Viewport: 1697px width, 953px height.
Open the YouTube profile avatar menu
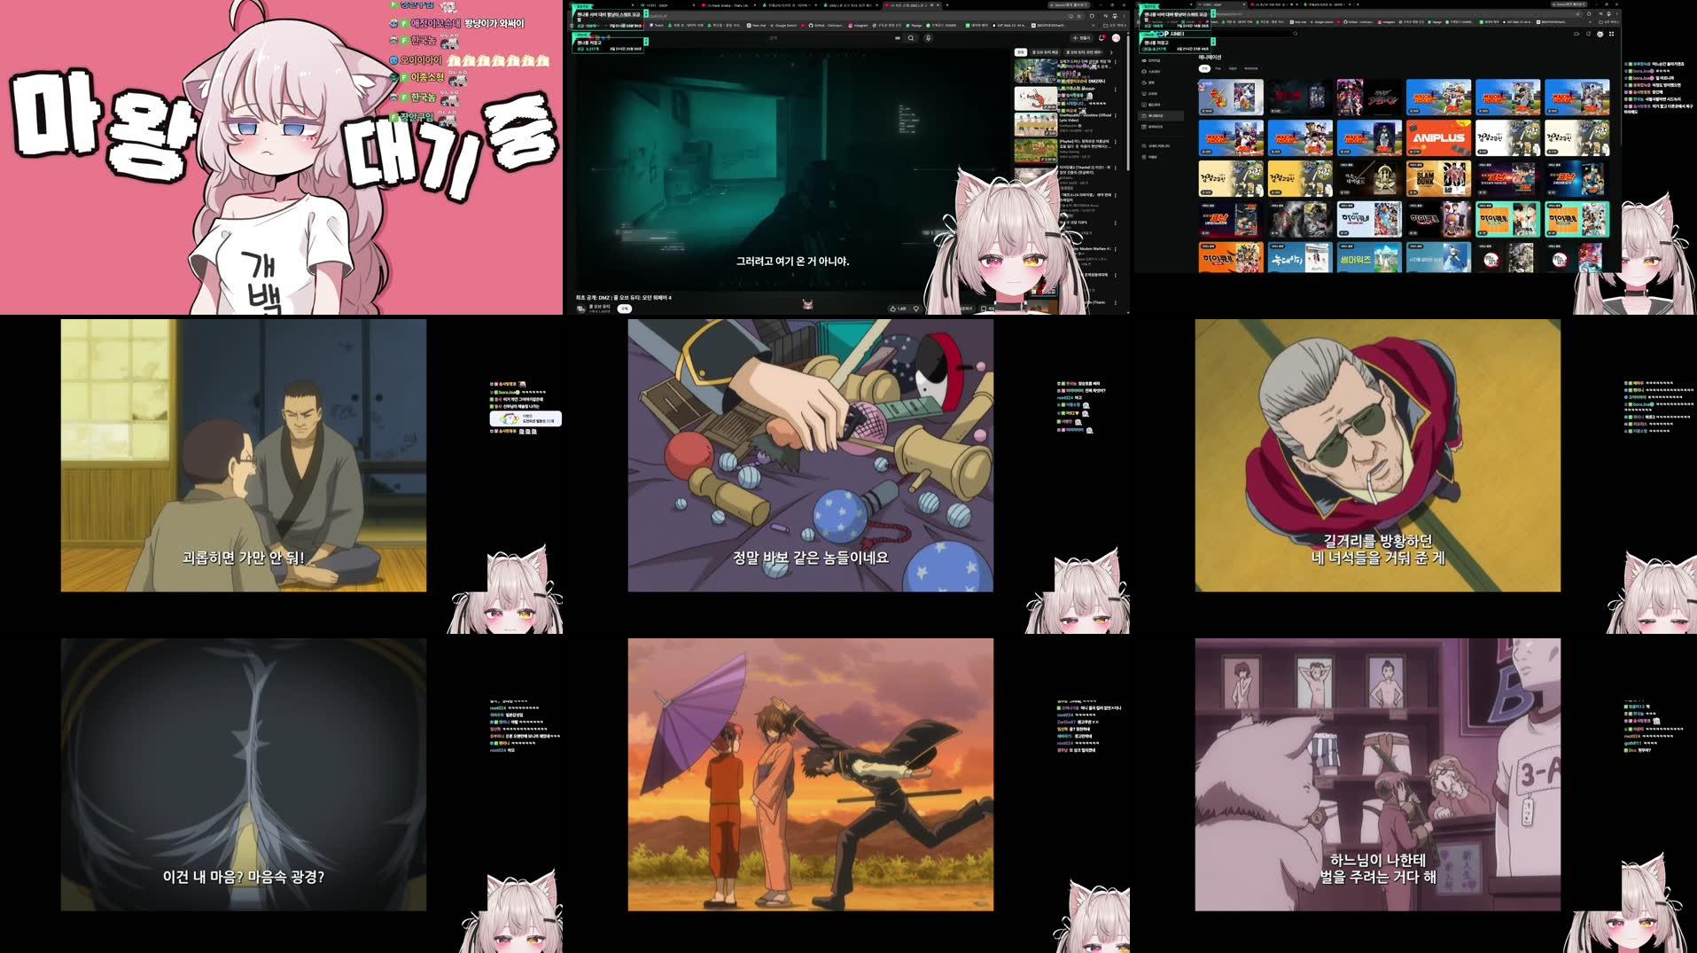coord(1116,38)
